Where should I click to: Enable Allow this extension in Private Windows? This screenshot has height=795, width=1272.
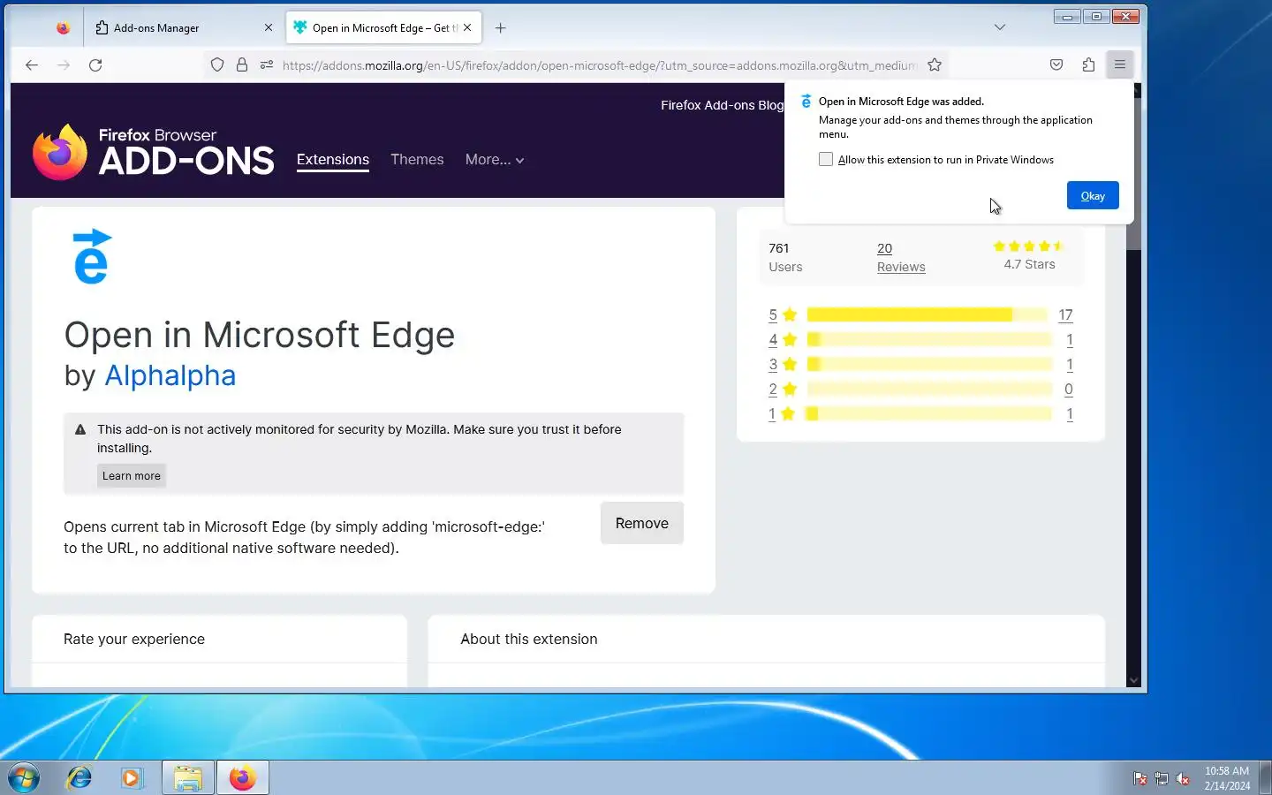coord(826,159)
